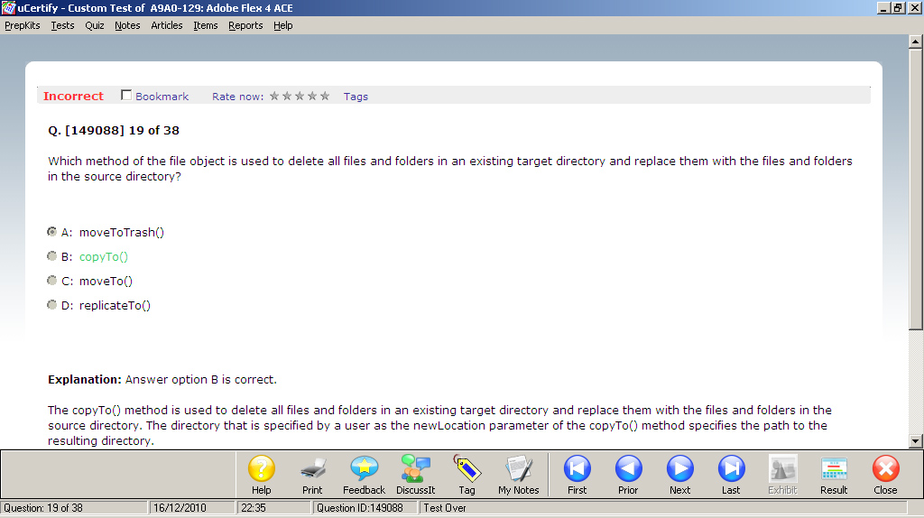Click the red Close icon in toolbar
Viewport: 924px width, 518px height.
click(886, 469)
